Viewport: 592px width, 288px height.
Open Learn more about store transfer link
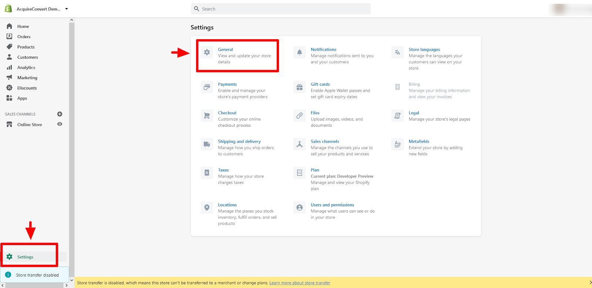click(x=300, y=283)
